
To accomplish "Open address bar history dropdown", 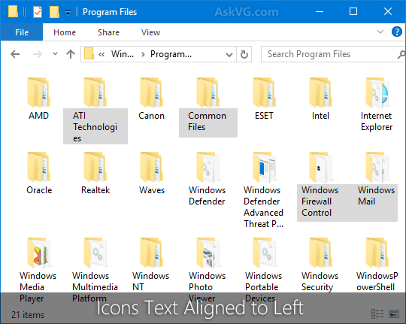I will coord(229,55).
